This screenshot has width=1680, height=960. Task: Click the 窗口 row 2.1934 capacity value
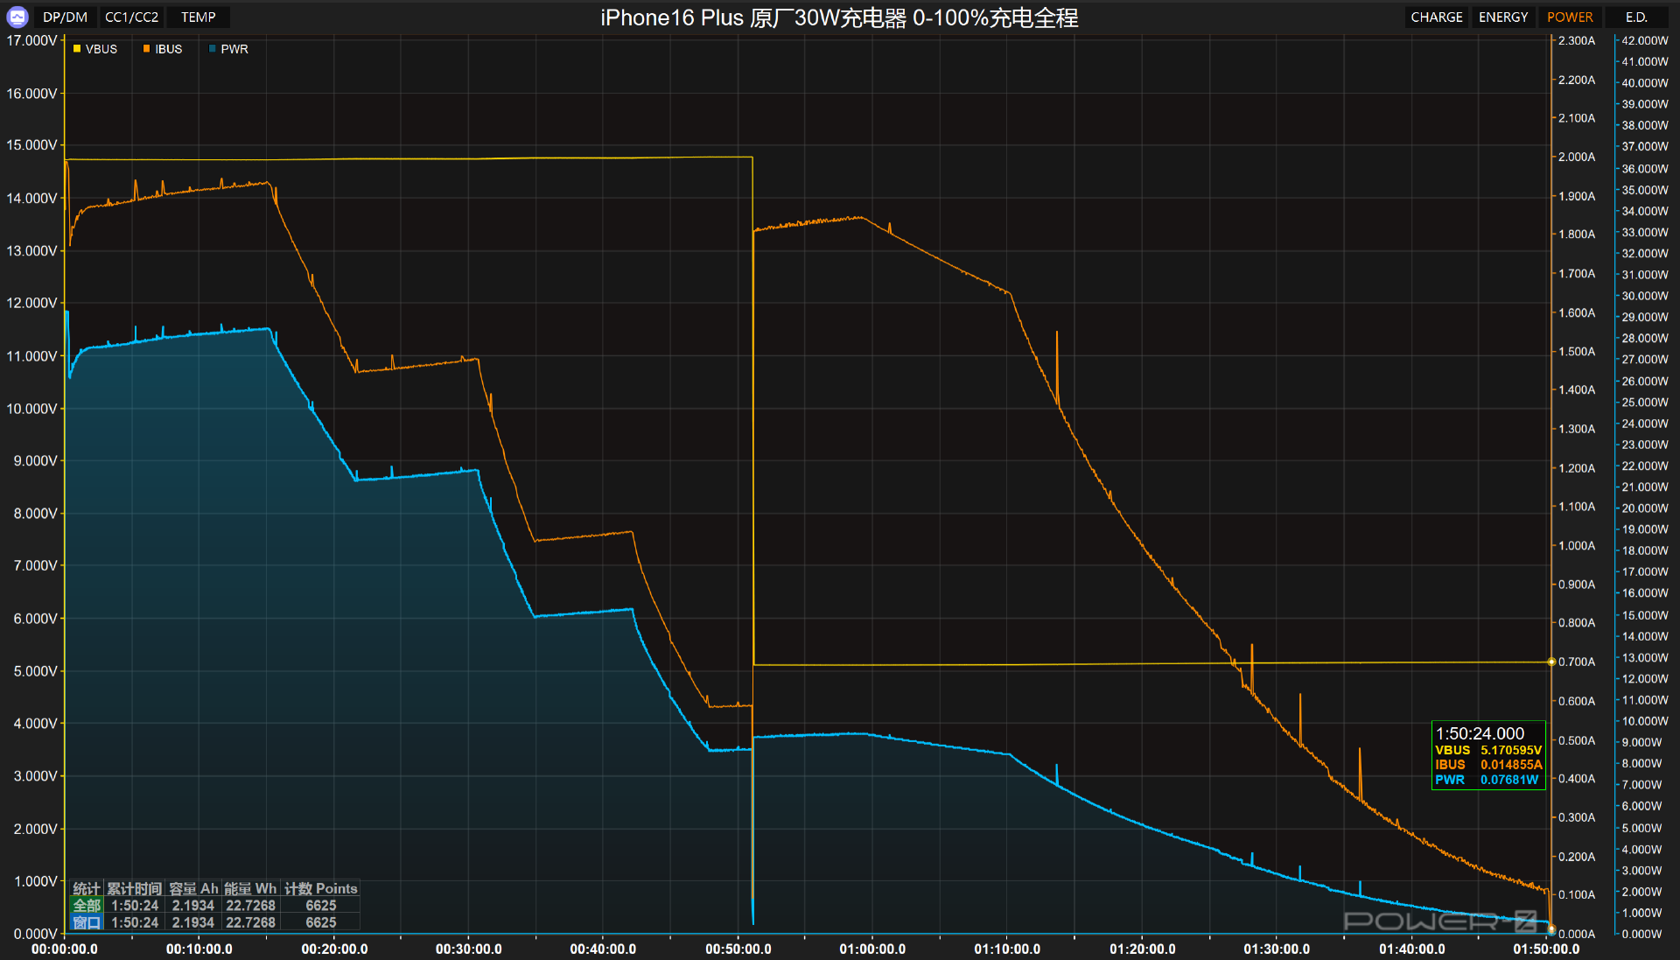(x=193, y=922)
